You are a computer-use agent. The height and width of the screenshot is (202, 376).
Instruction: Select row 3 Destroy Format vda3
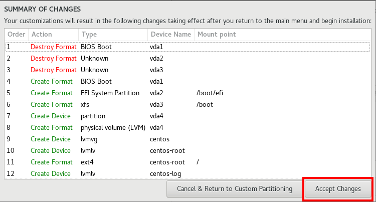pyautogui.click(x=187, y=70)
